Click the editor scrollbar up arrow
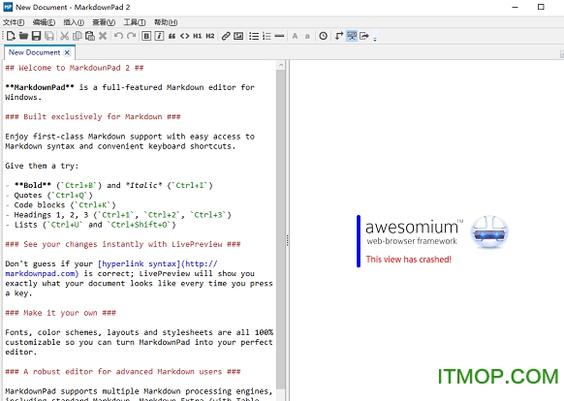 click(x=281, y=65)
